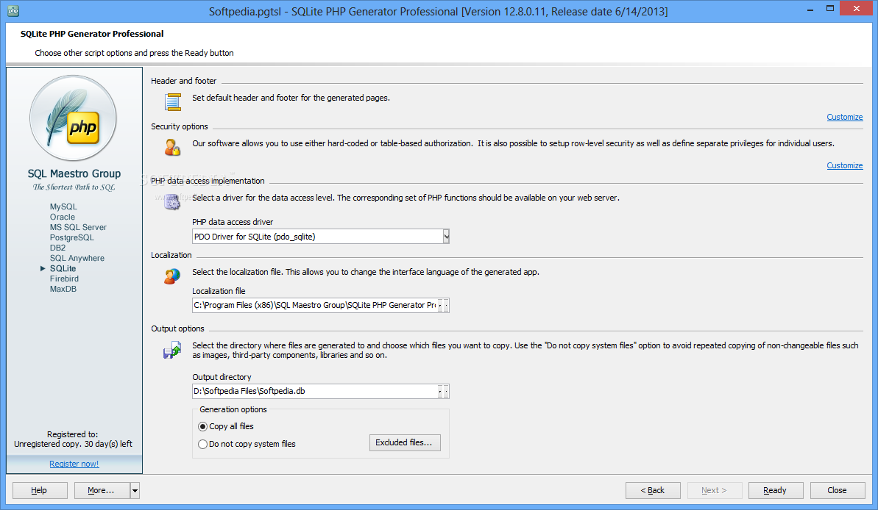The image size is (878, 510).
Task: Select SQL Anywhere in the list
Action: 77,259
